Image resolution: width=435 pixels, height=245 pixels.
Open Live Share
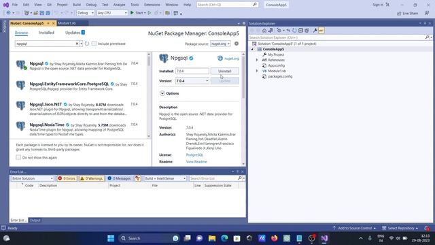(407, 13)
